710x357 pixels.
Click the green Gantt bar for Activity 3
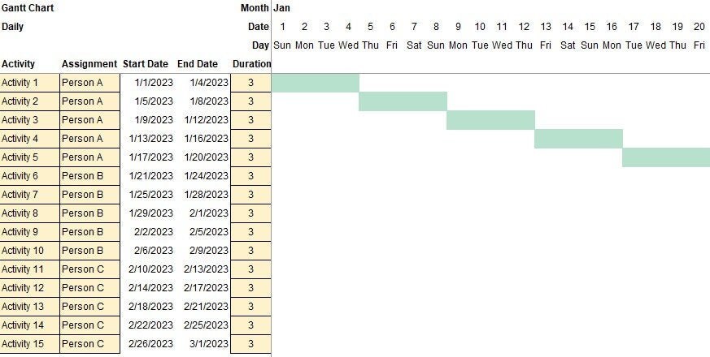[491, 120]
